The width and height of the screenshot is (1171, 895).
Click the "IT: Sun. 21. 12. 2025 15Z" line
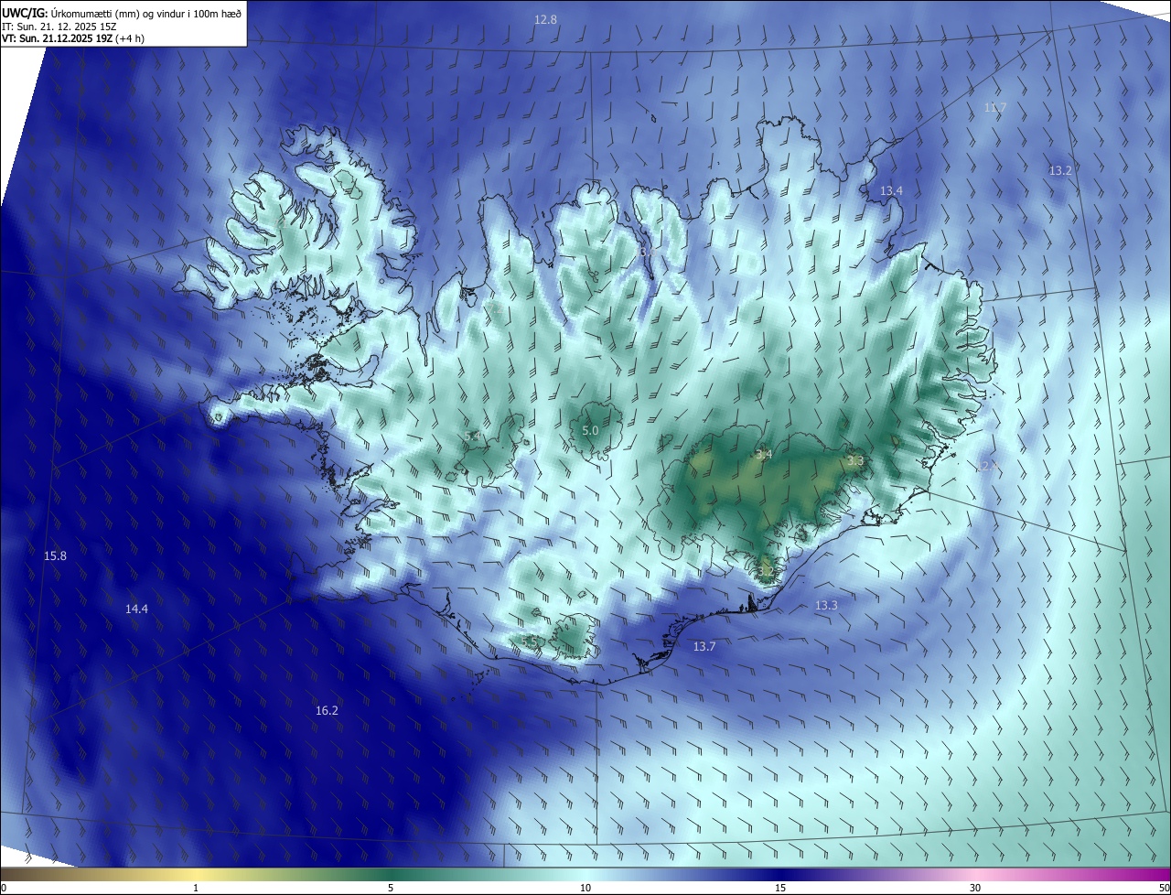[59, 26]
